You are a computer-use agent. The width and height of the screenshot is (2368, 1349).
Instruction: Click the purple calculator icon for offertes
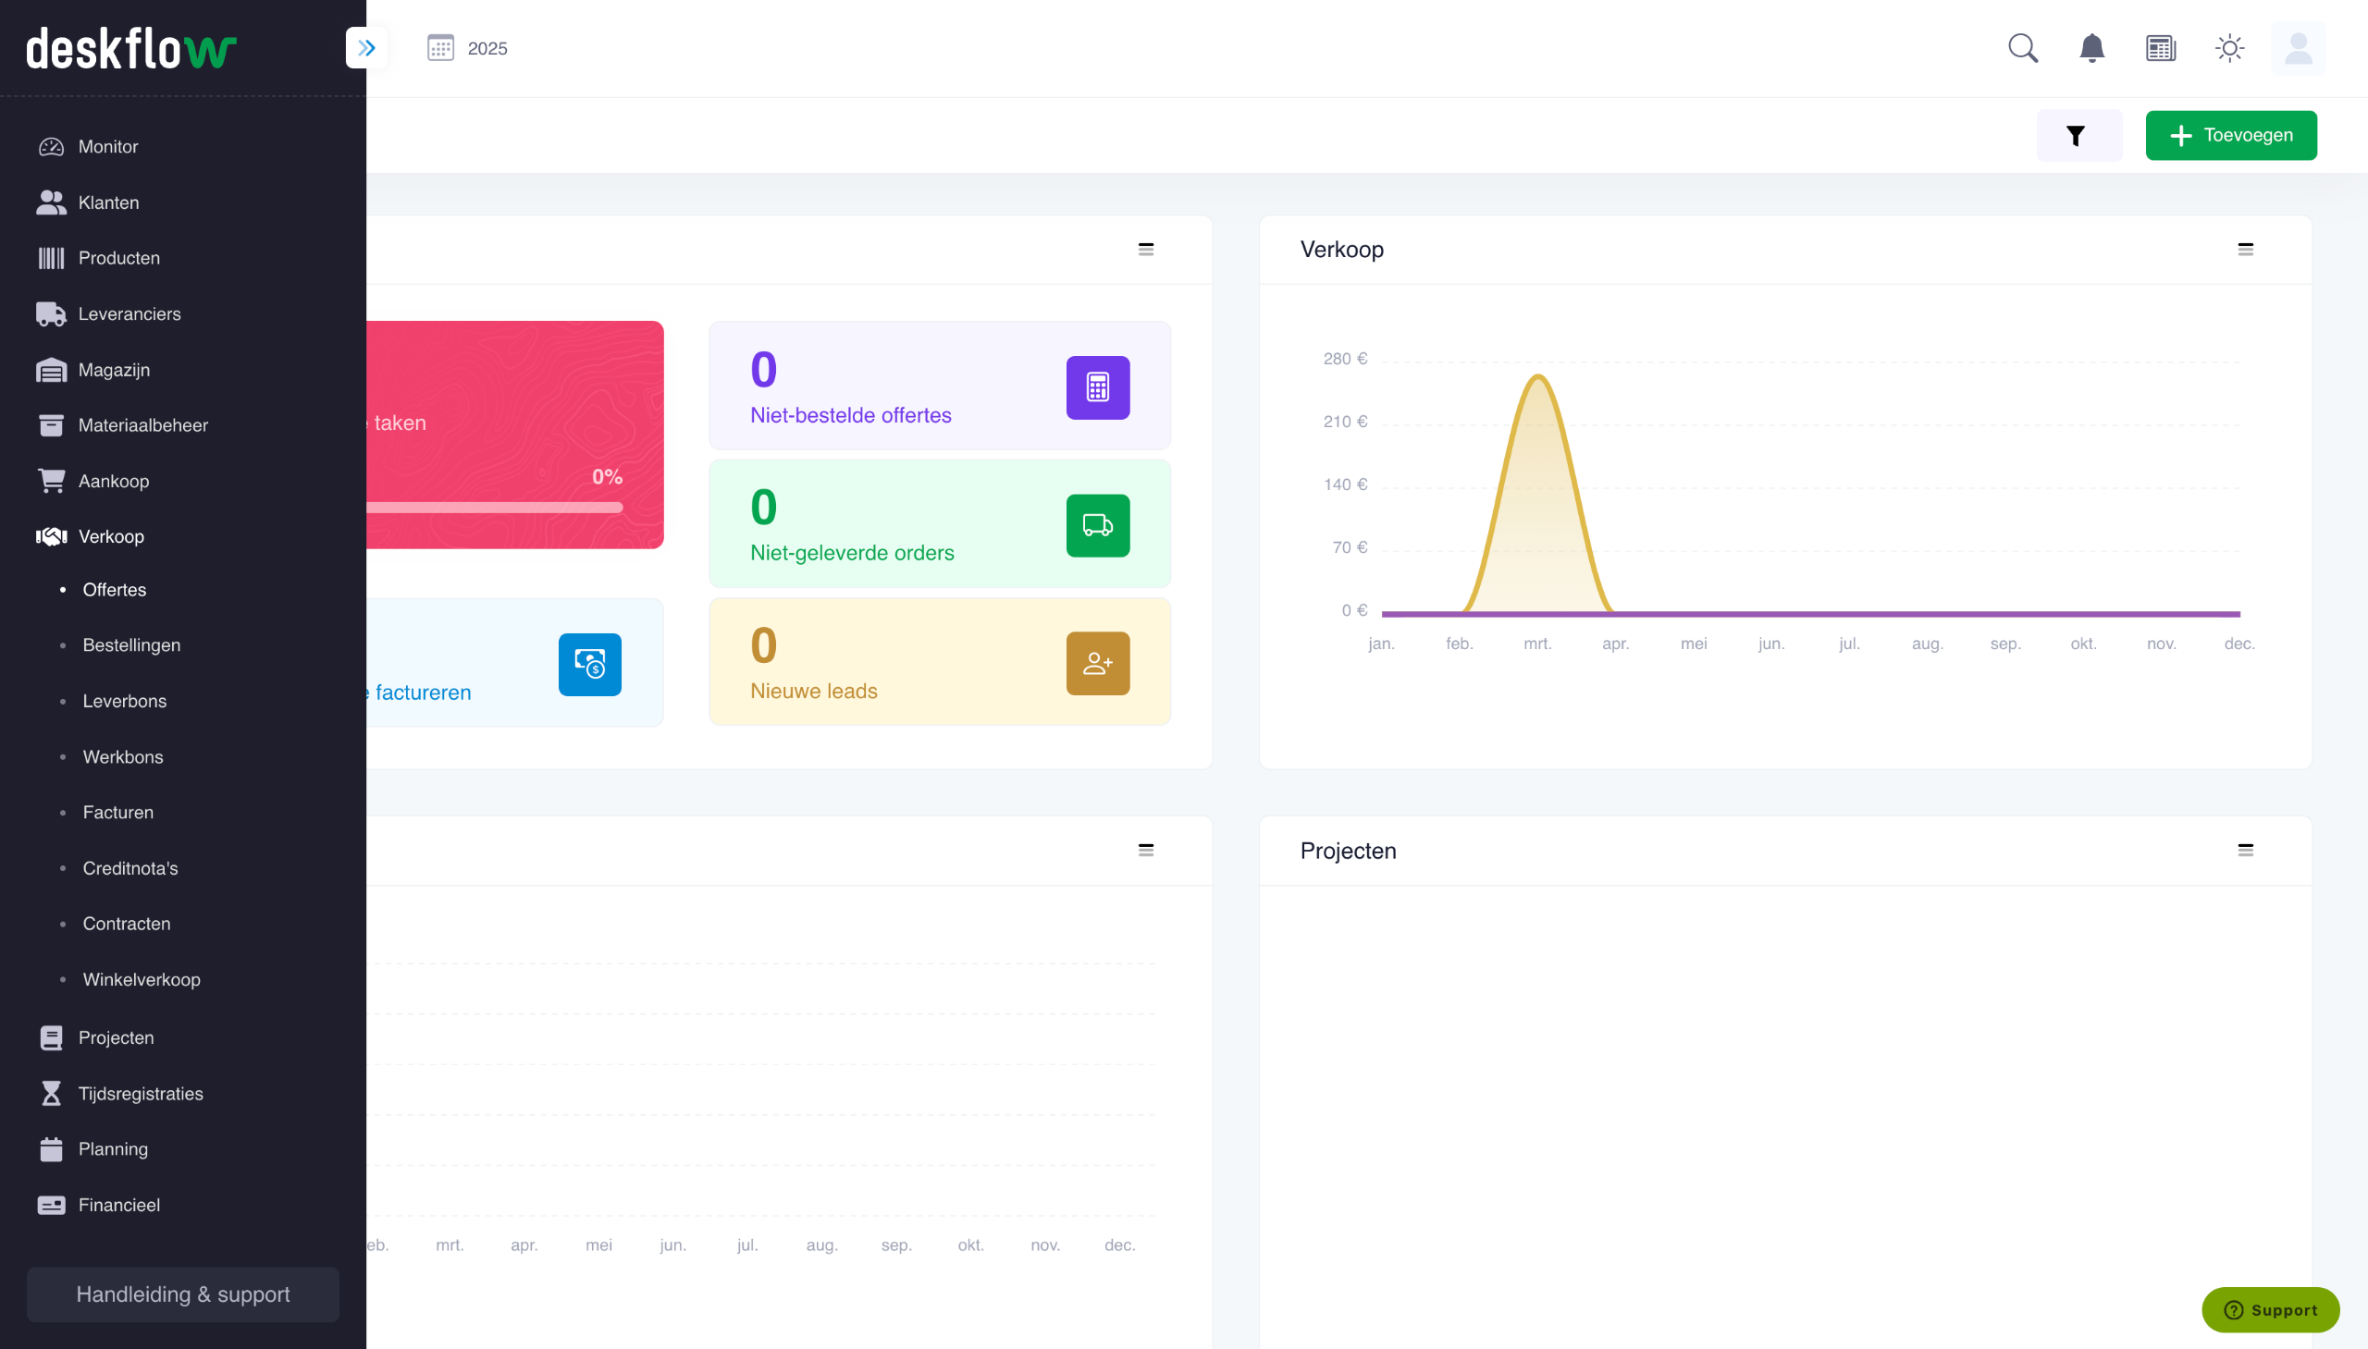1097,387
